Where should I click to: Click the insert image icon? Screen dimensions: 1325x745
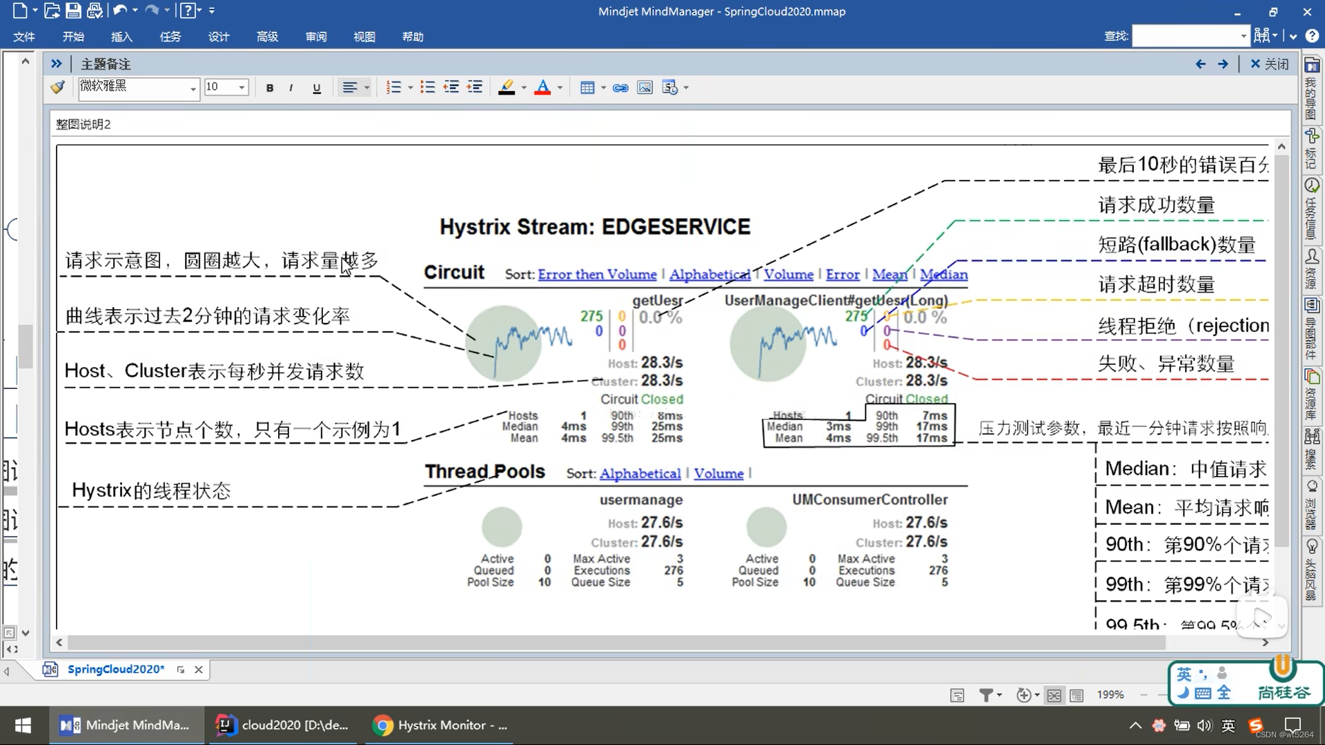[x=645, y=88]
